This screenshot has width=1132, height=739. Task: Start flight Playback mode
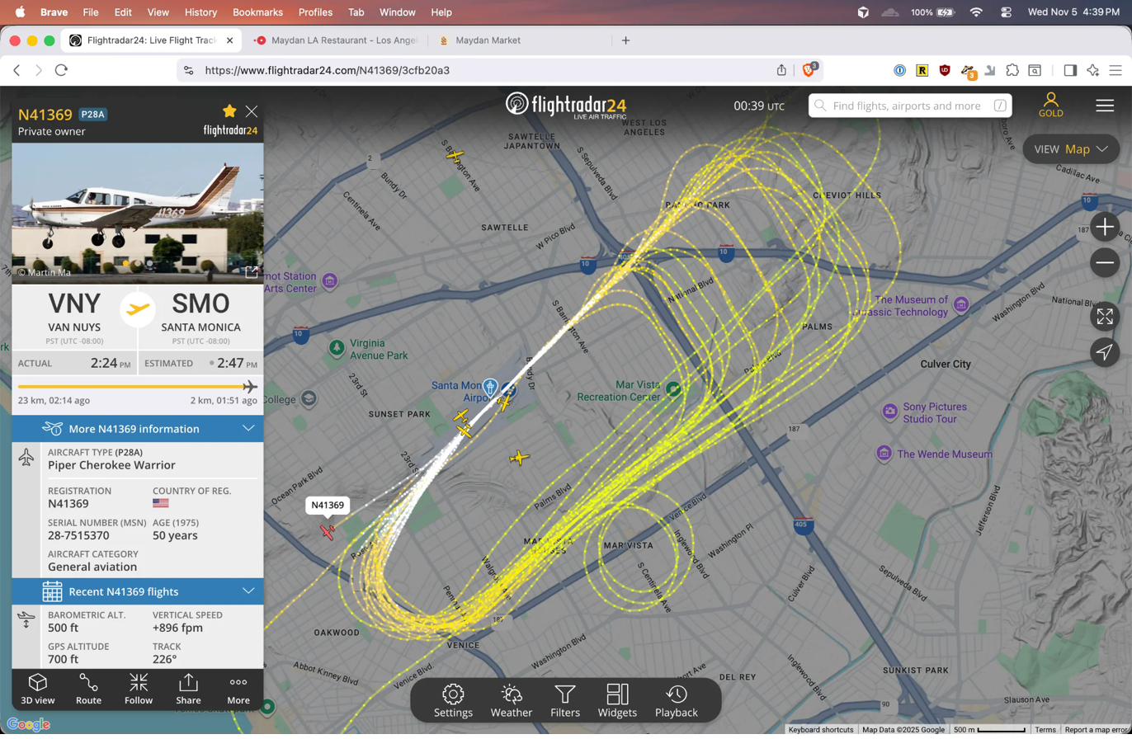(x=676, y=700)
